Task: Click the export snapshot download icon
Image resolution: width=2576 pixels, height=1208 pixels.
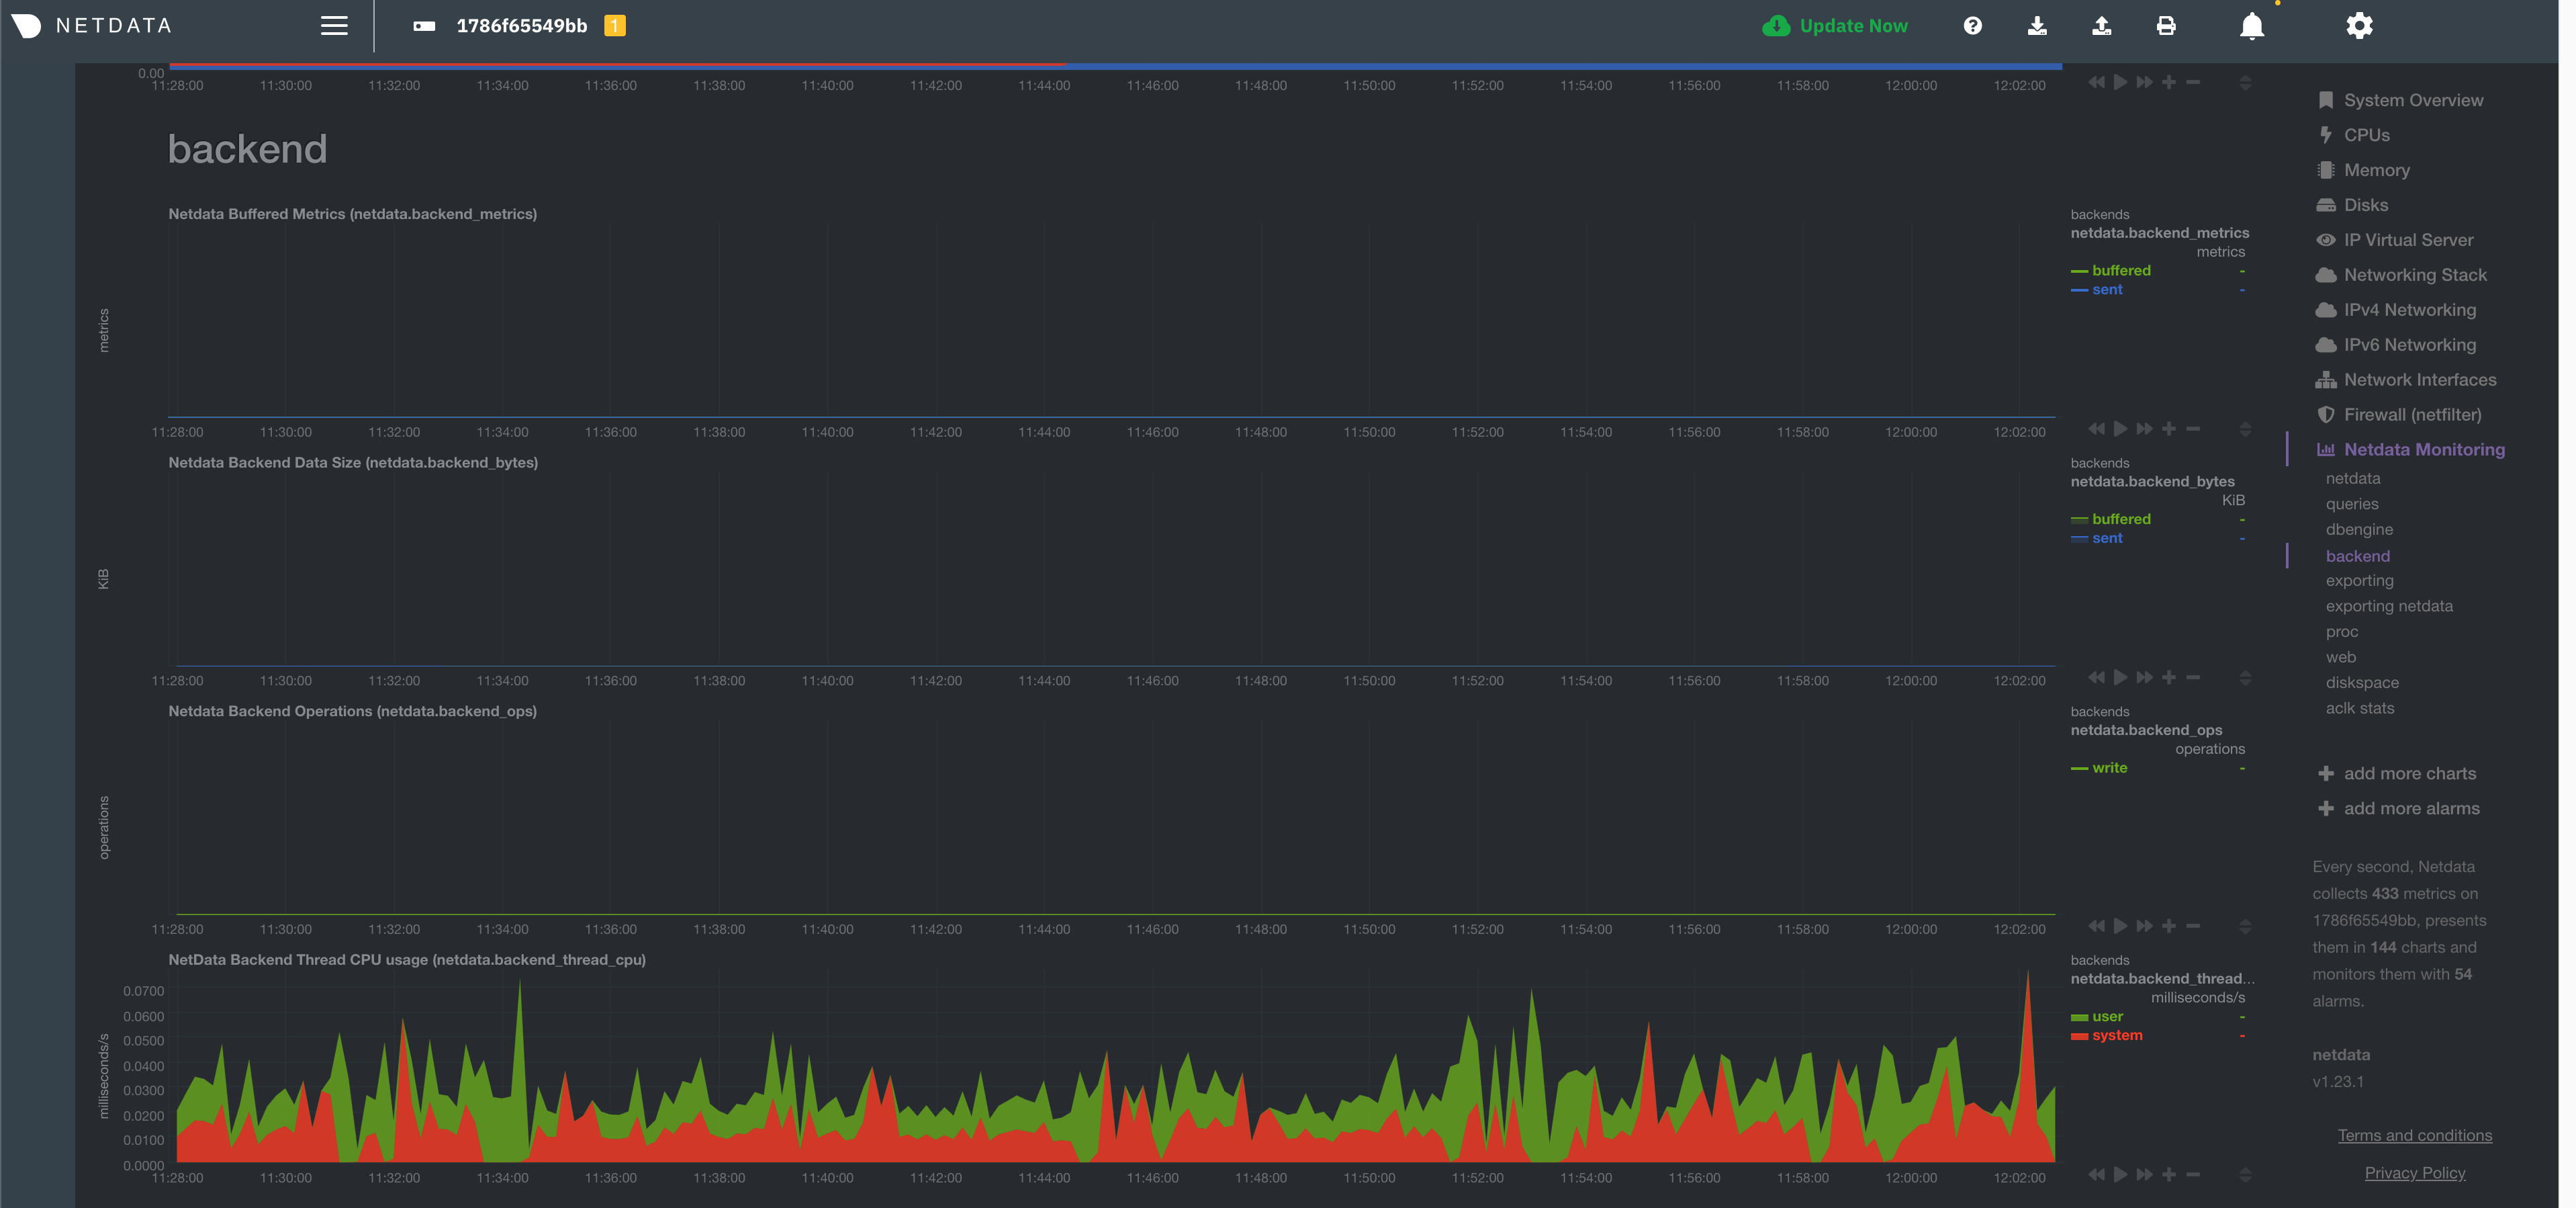Action: [x=2037, y=26]
